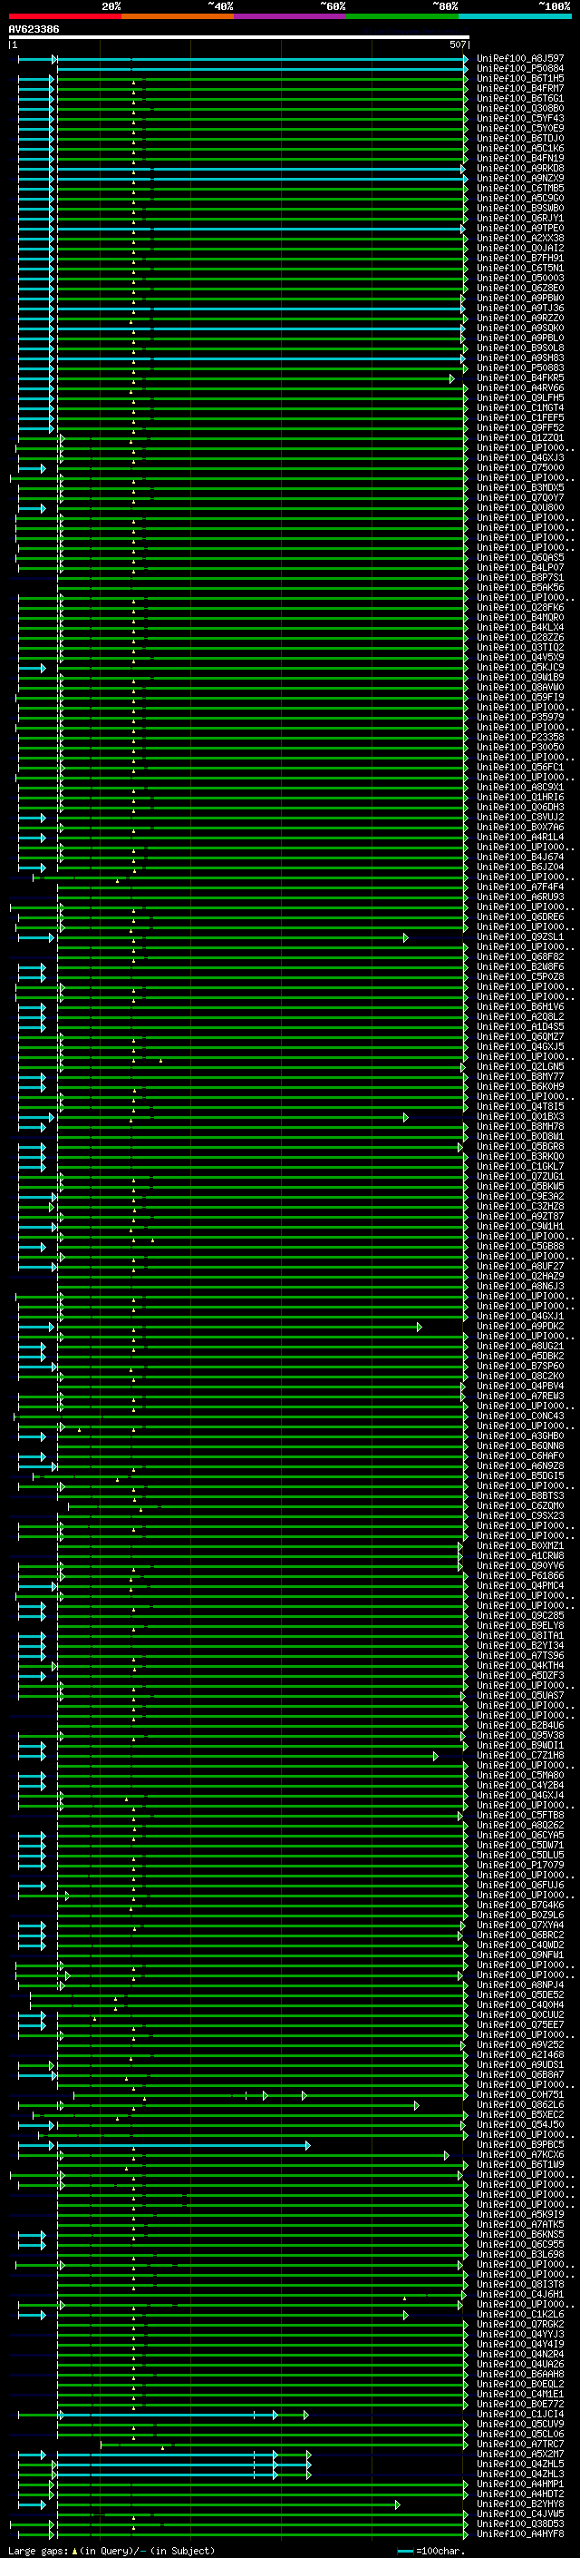Open hit UniRef100_P50883
The height and width of the screenshot is (2558, 580).
[520, 368]
